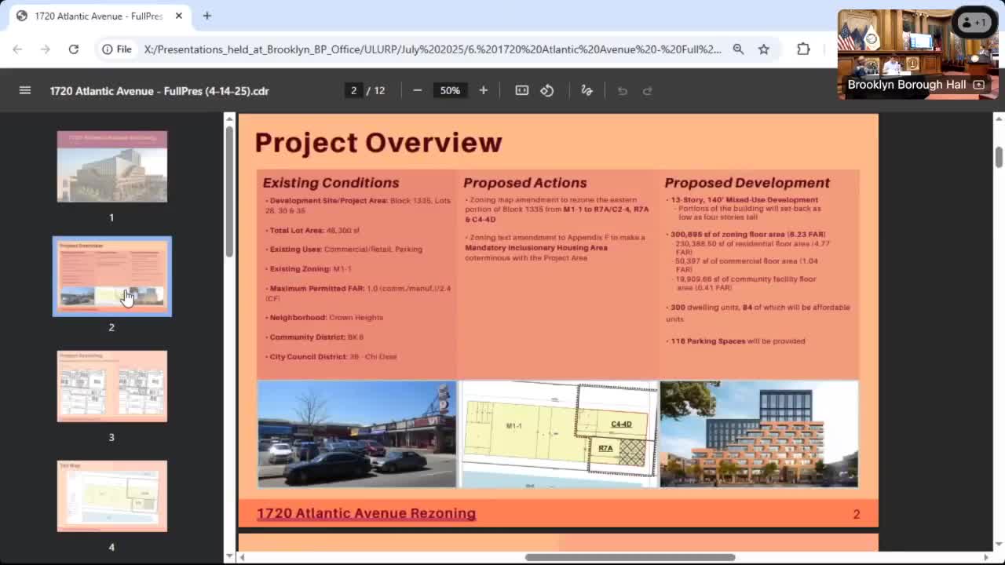Select the draw annotation tool
Image resolution: width=1005 pixels, height=565 pixels.
pyautogui.click(x=587, y=90)
